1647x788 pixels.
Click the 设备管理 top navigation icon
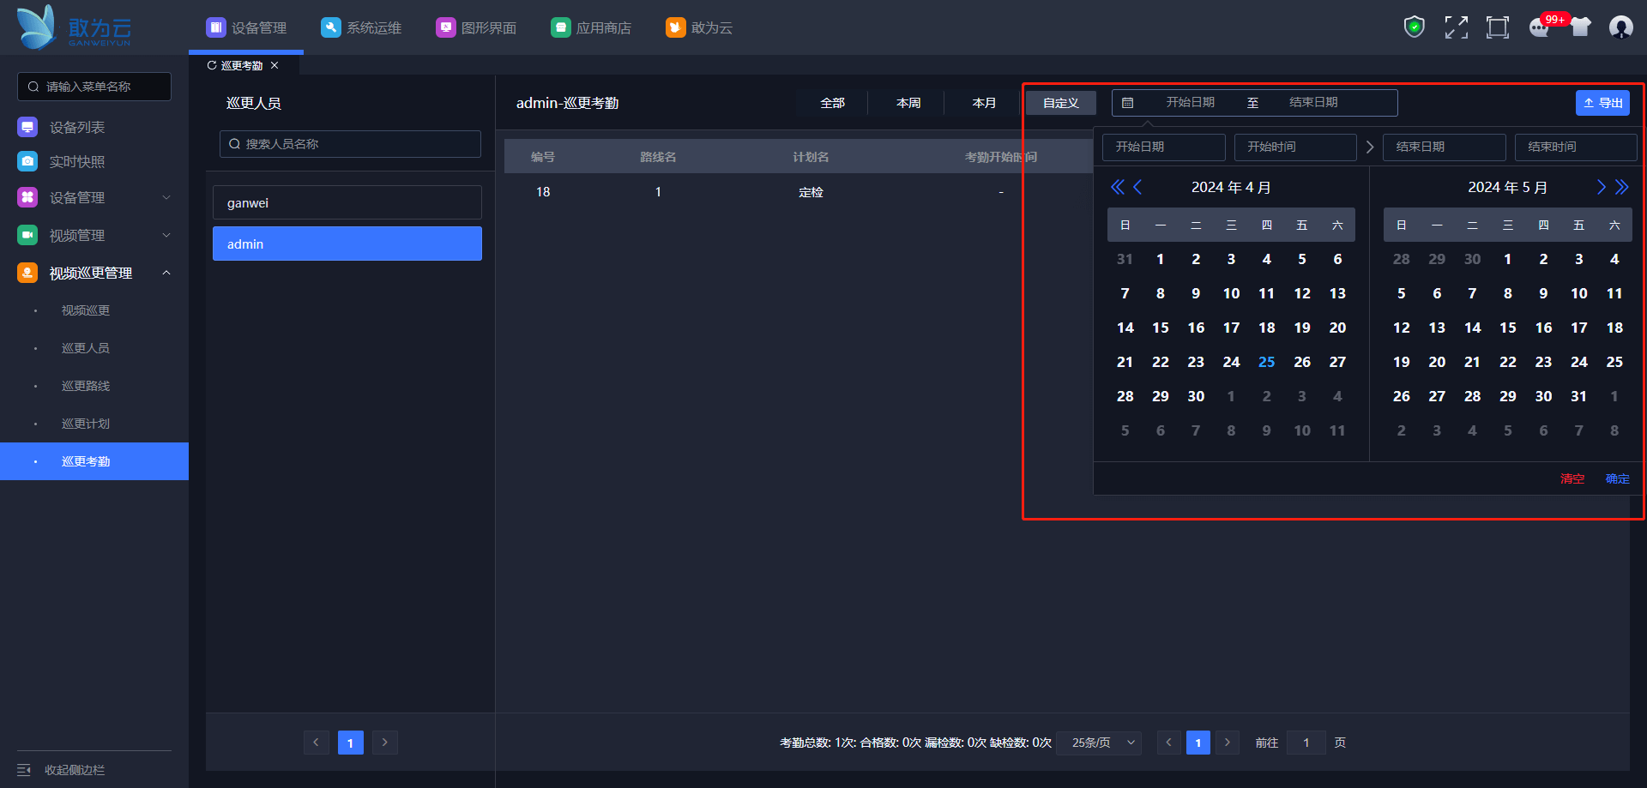tap(215, 27)
